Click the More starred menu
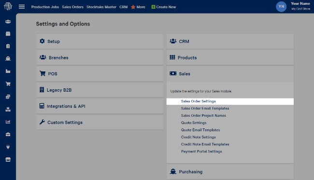Viewport: 314px width, 180px height. (138, 7)
